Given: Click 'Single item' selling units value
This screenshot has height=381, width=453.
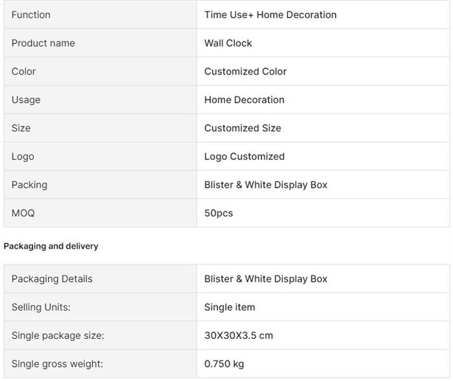Looking at the screenshot, I should pyautogui.click(x=230, y=307).
